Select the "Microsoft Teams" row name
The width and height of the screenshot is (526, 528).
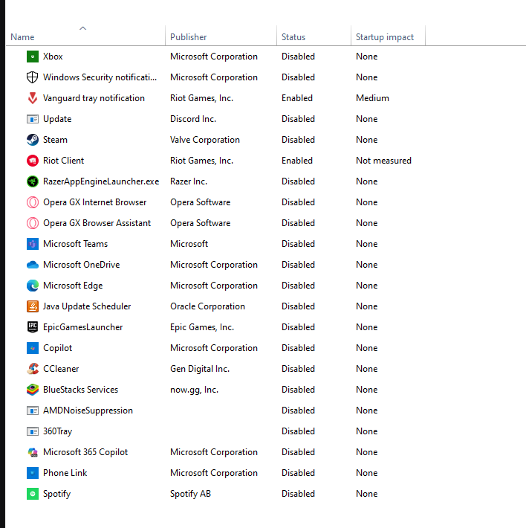click(x=75, y=244)
